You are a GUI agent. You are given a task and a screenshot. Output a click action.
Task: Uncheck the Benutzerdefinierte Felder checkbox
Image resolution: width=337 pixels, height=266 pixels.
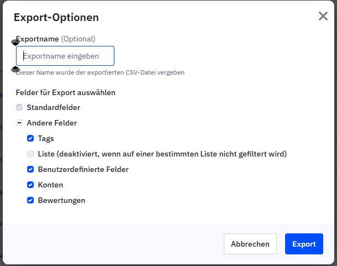point(31,169)
